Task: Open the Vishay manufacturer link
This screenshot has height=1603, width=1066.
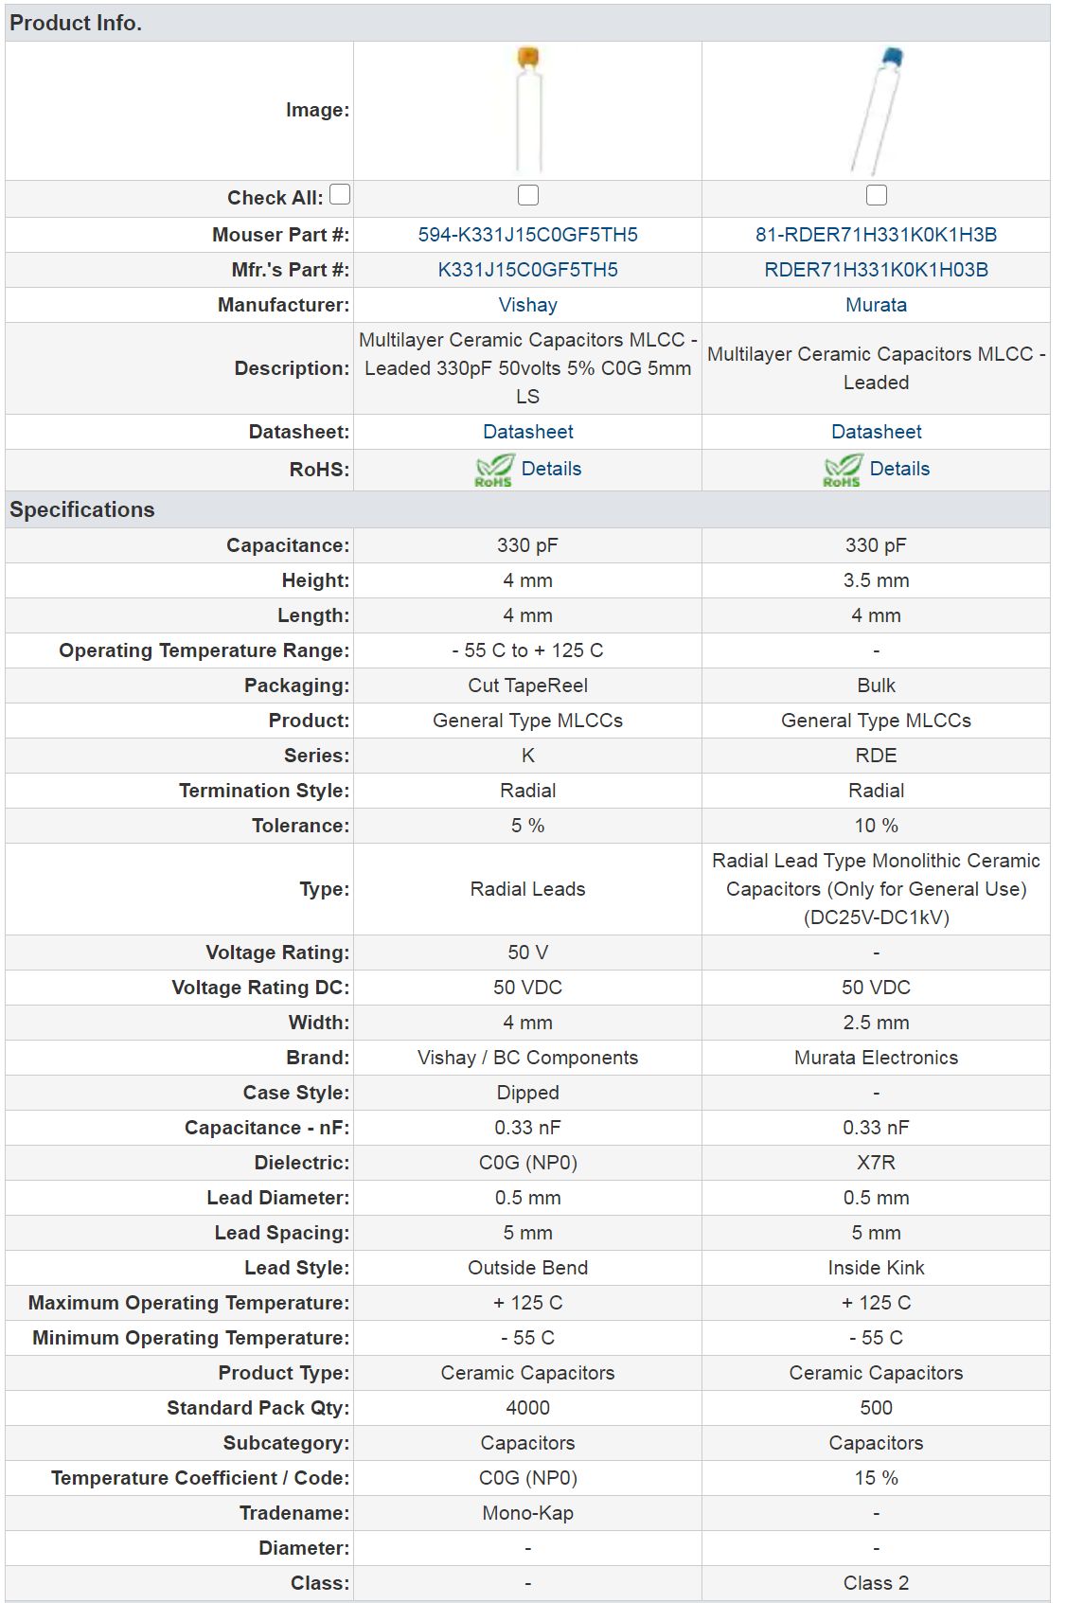Action: pyautogui.click(x=528, y=305)
